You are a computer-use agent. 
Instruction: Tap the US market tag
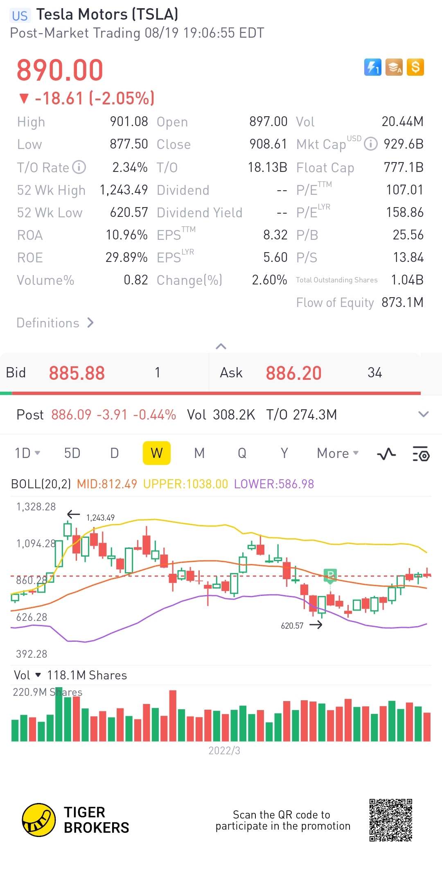20,16
